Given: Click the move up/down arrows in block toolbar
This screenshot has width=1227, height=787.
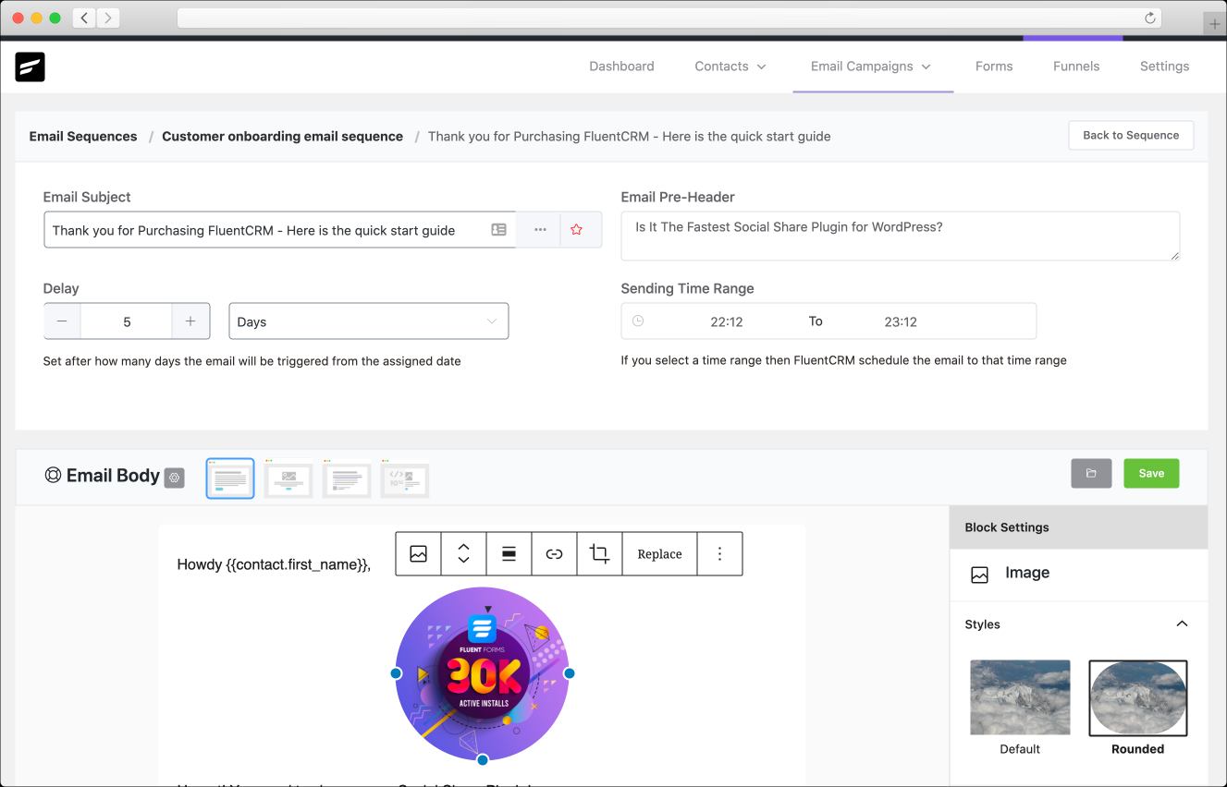Looking at the screenshot, I should (x=463, y=554).
